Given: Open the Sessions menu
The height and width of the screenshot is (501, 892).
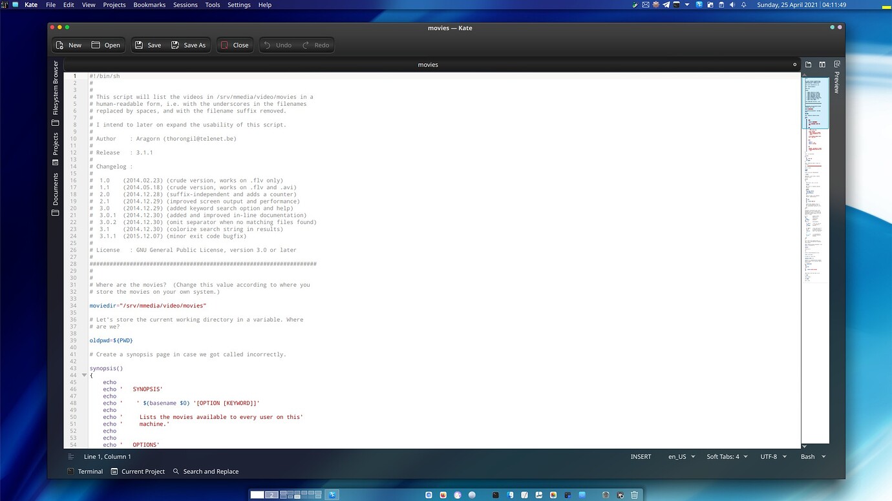Looking at the screenshot, I should pos(185,5).
